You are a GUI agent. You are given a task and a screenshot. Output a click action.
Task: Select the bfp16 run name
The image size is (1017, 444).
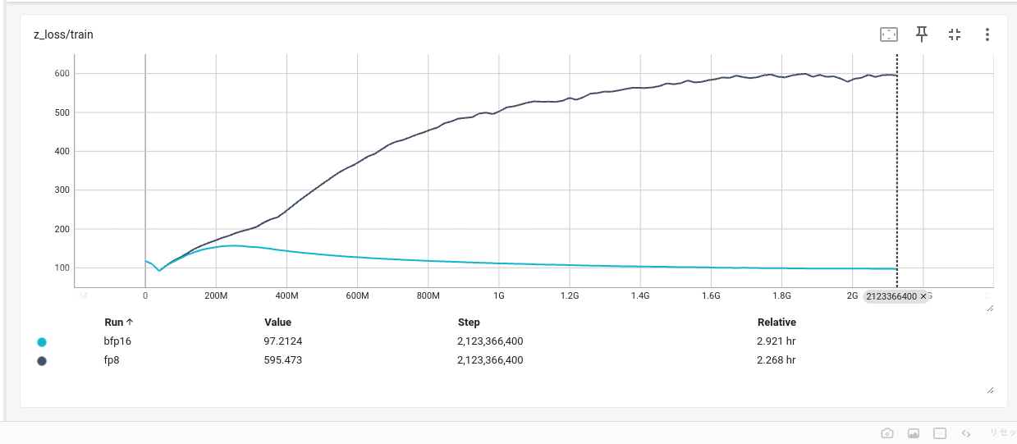[118, 341]
